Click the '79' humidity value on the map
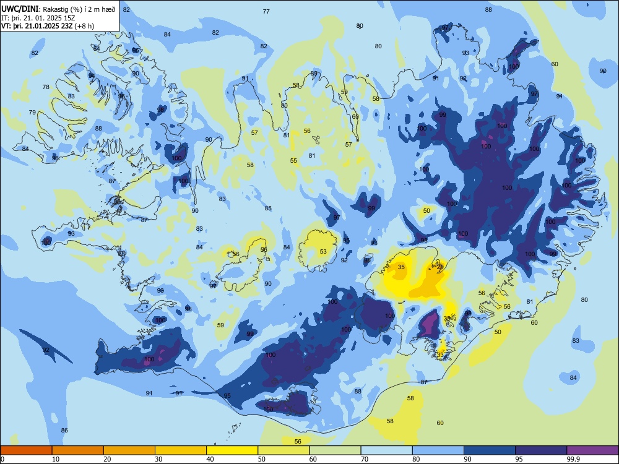The height and width of the screenshot is (464, 619). (x=32, y=113)
